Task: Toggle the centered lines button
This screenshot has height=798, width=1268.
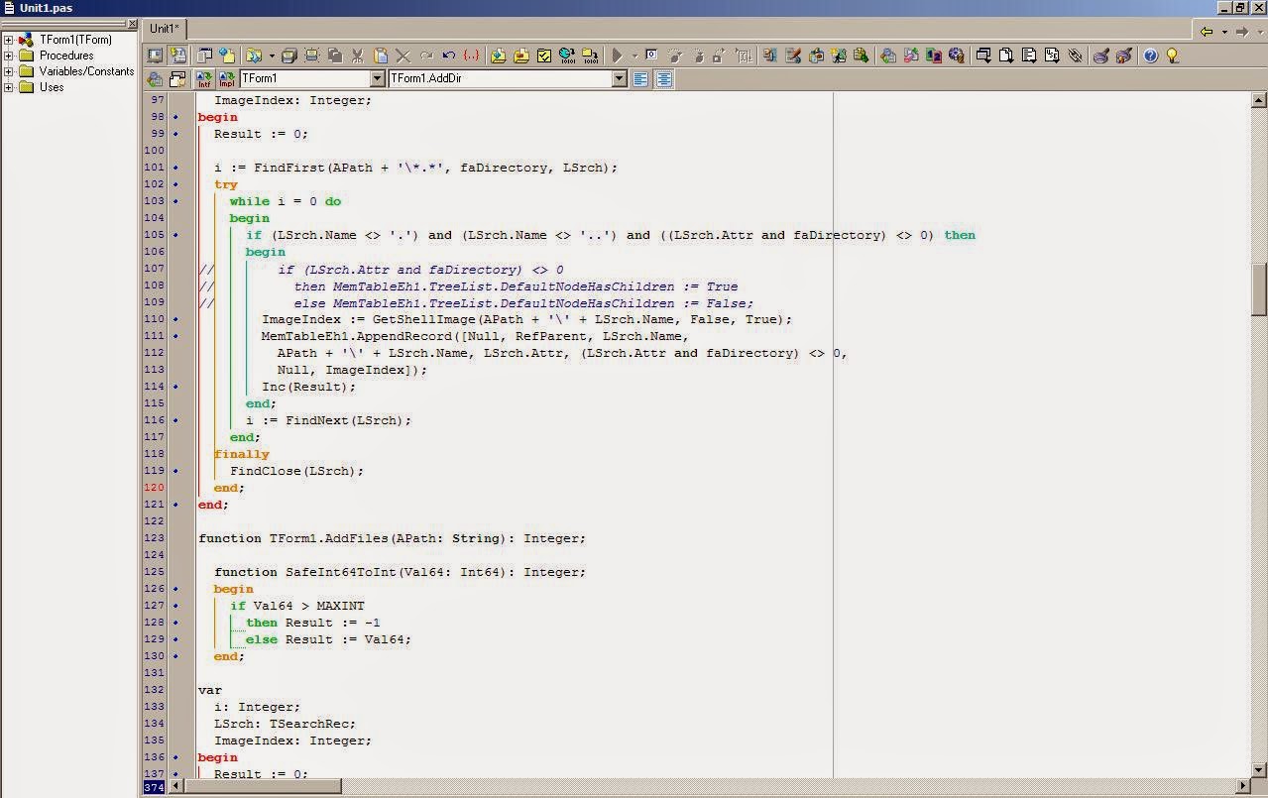Action: [664, 79]
